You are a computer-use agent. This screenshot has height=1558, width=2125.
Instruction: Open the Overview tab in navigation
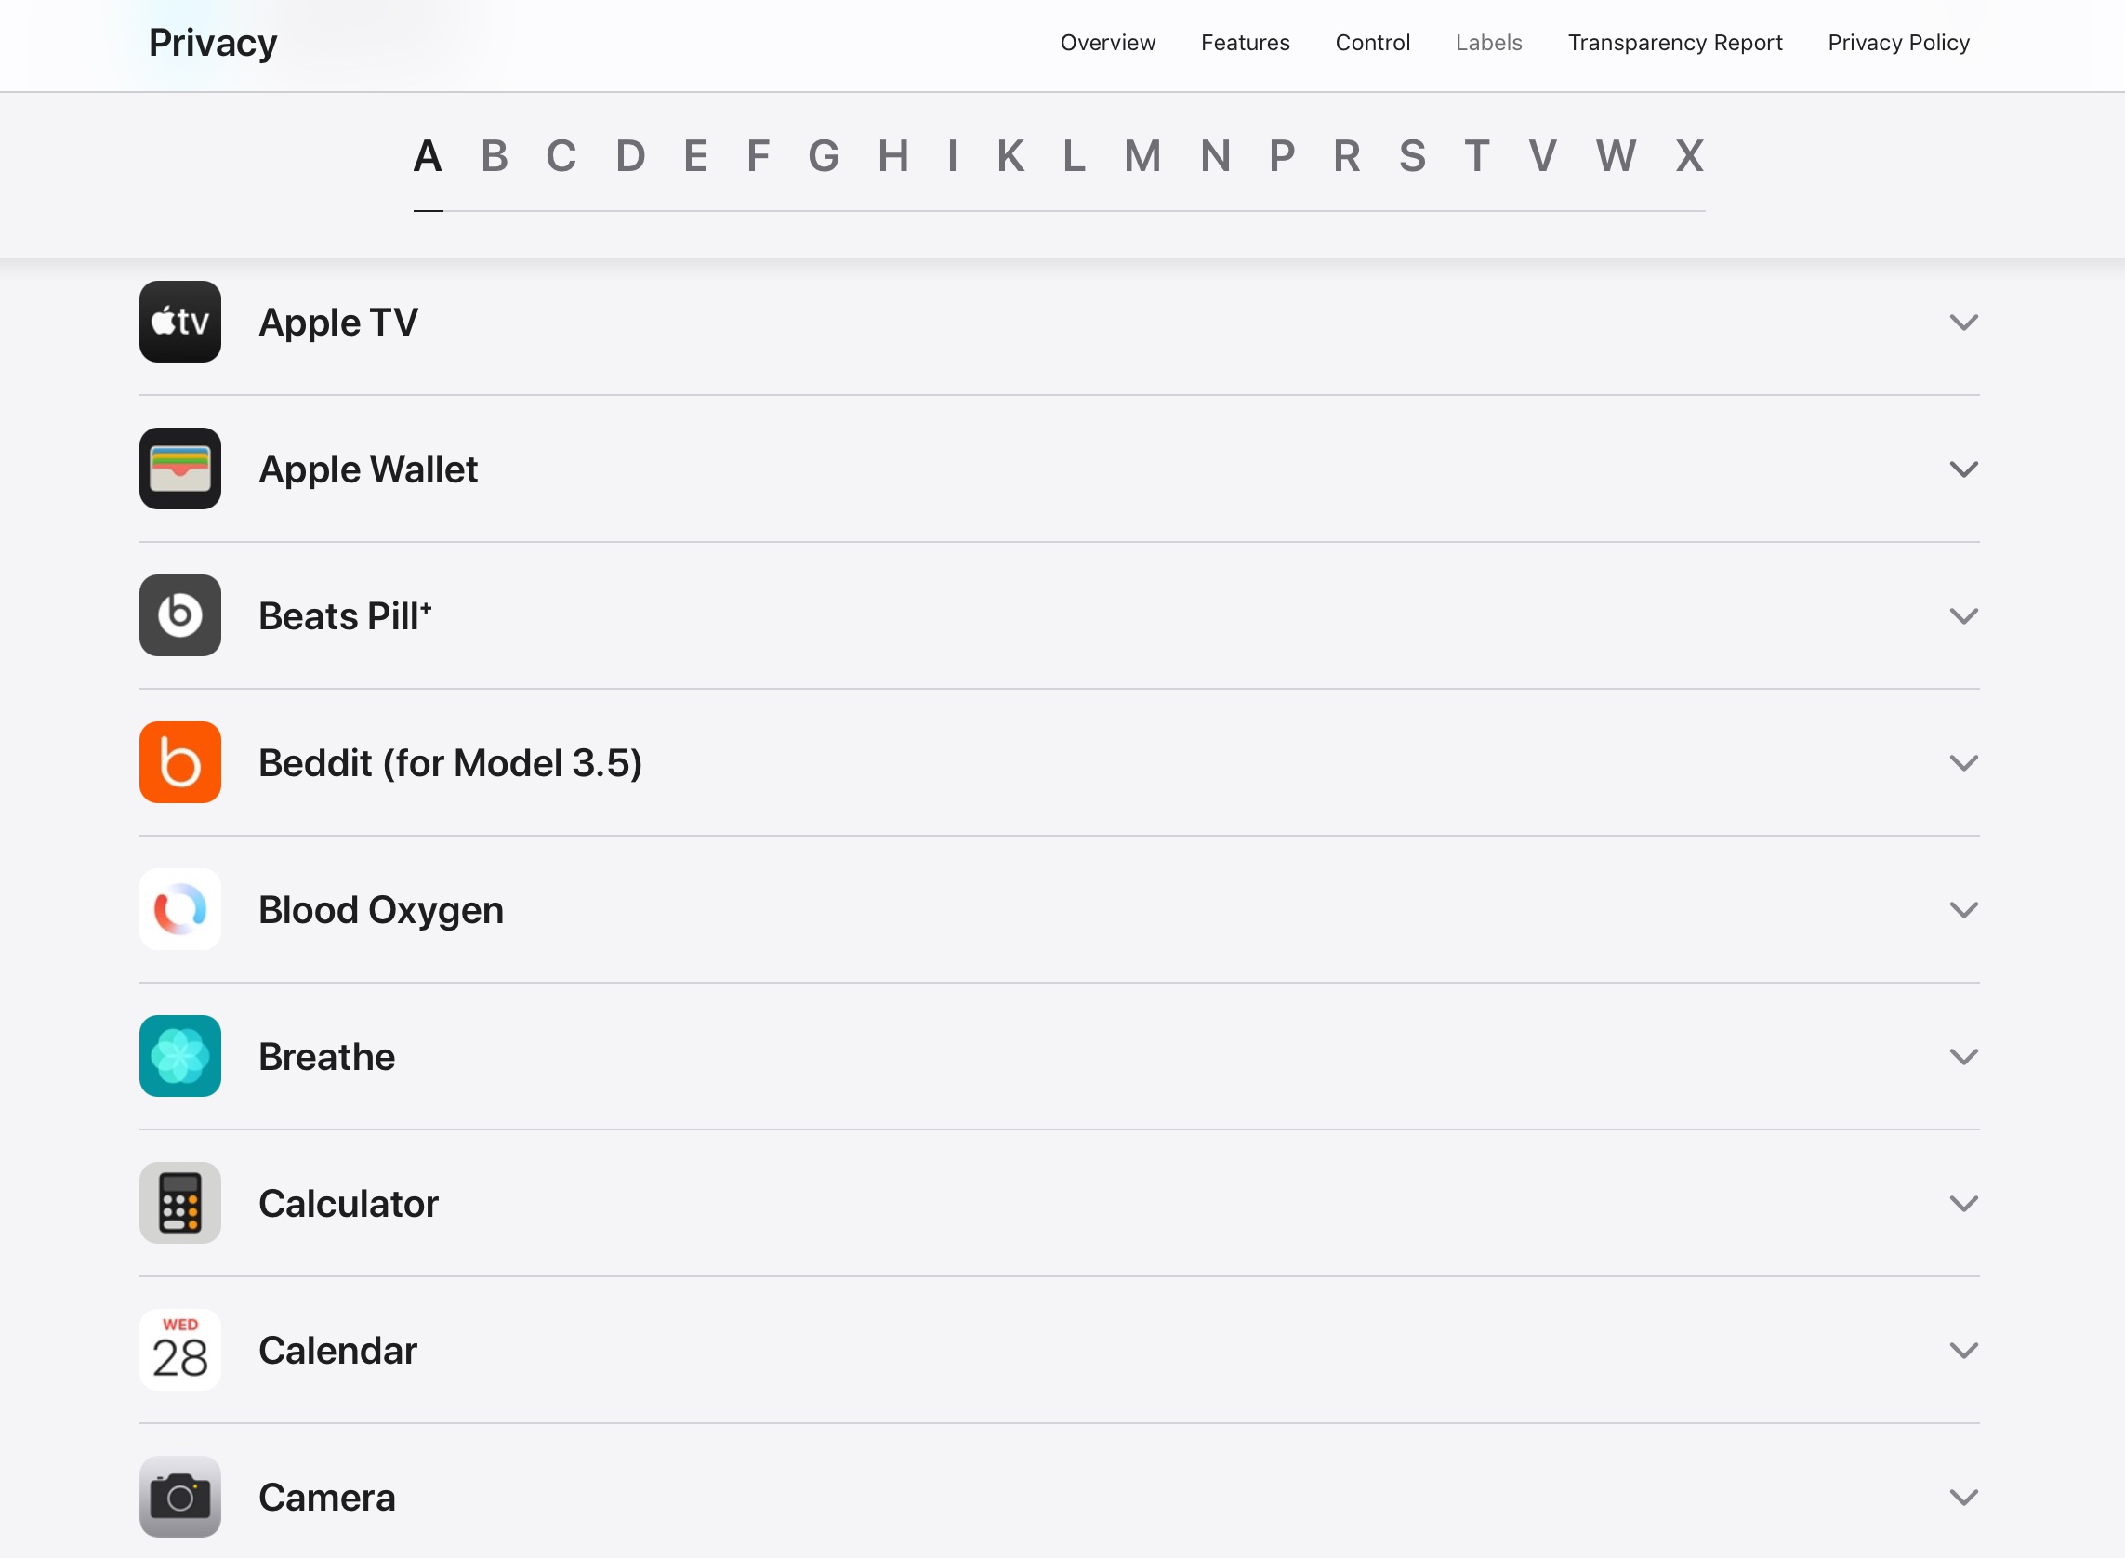tap(1107, 43)
